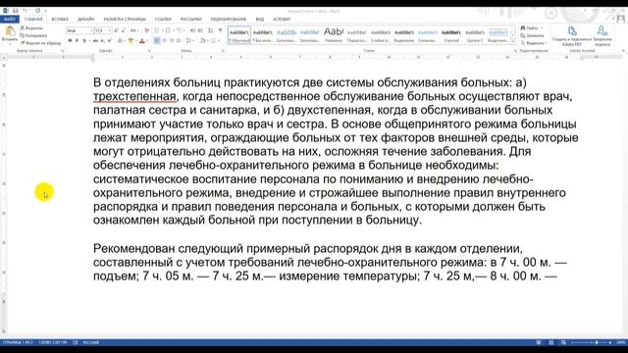Apply yellow text highlight color
The height and width of the screenshot is (353, 628).
click(131, 41)
